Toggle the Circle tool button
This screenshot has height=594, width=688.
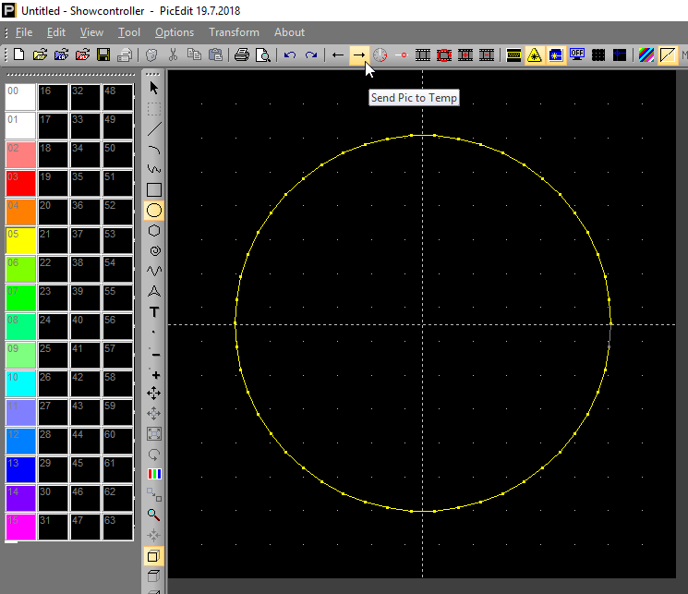tap(154, 211)
